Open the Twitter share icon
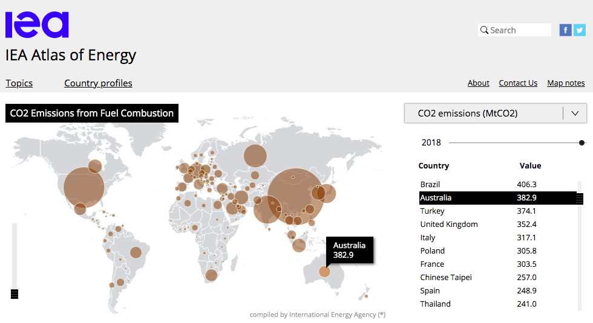Image resolution: width=593 pixels, height=323 pixels. (x=580, y=30)
